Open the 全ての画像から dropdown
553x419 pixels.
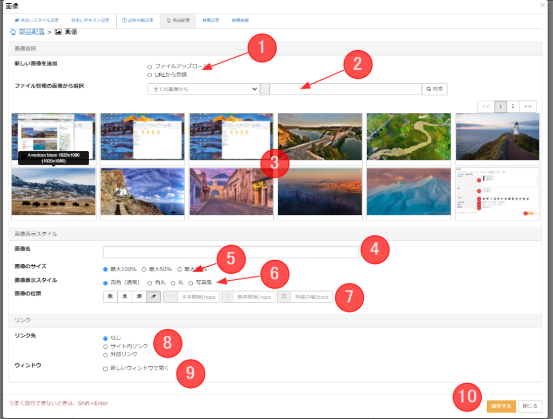pyautogui.click(x=204, y=89)
